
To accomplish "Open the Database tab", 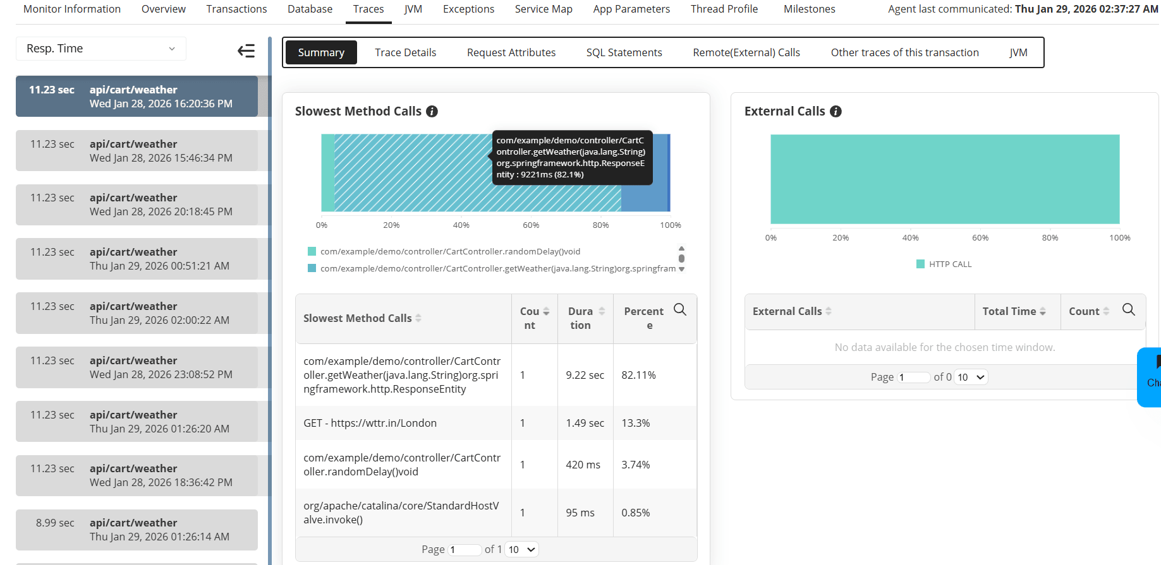I will coord(310,9).
